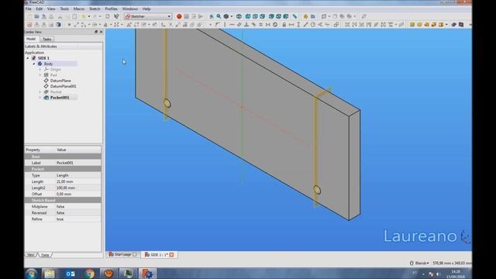This screenshot has width=496, height=279.
Task: Click the horizontal distance constraint icon
Action: 291,25
